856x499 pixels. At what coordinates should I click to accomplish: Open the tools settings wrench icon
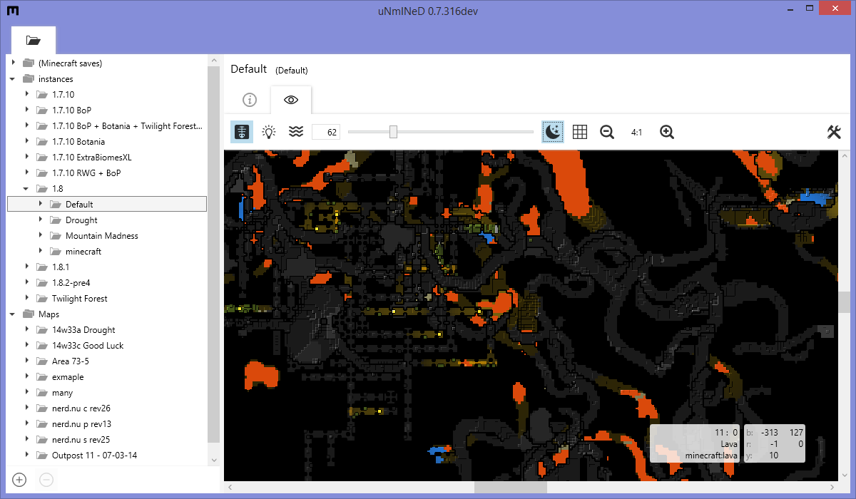point(834,132)
